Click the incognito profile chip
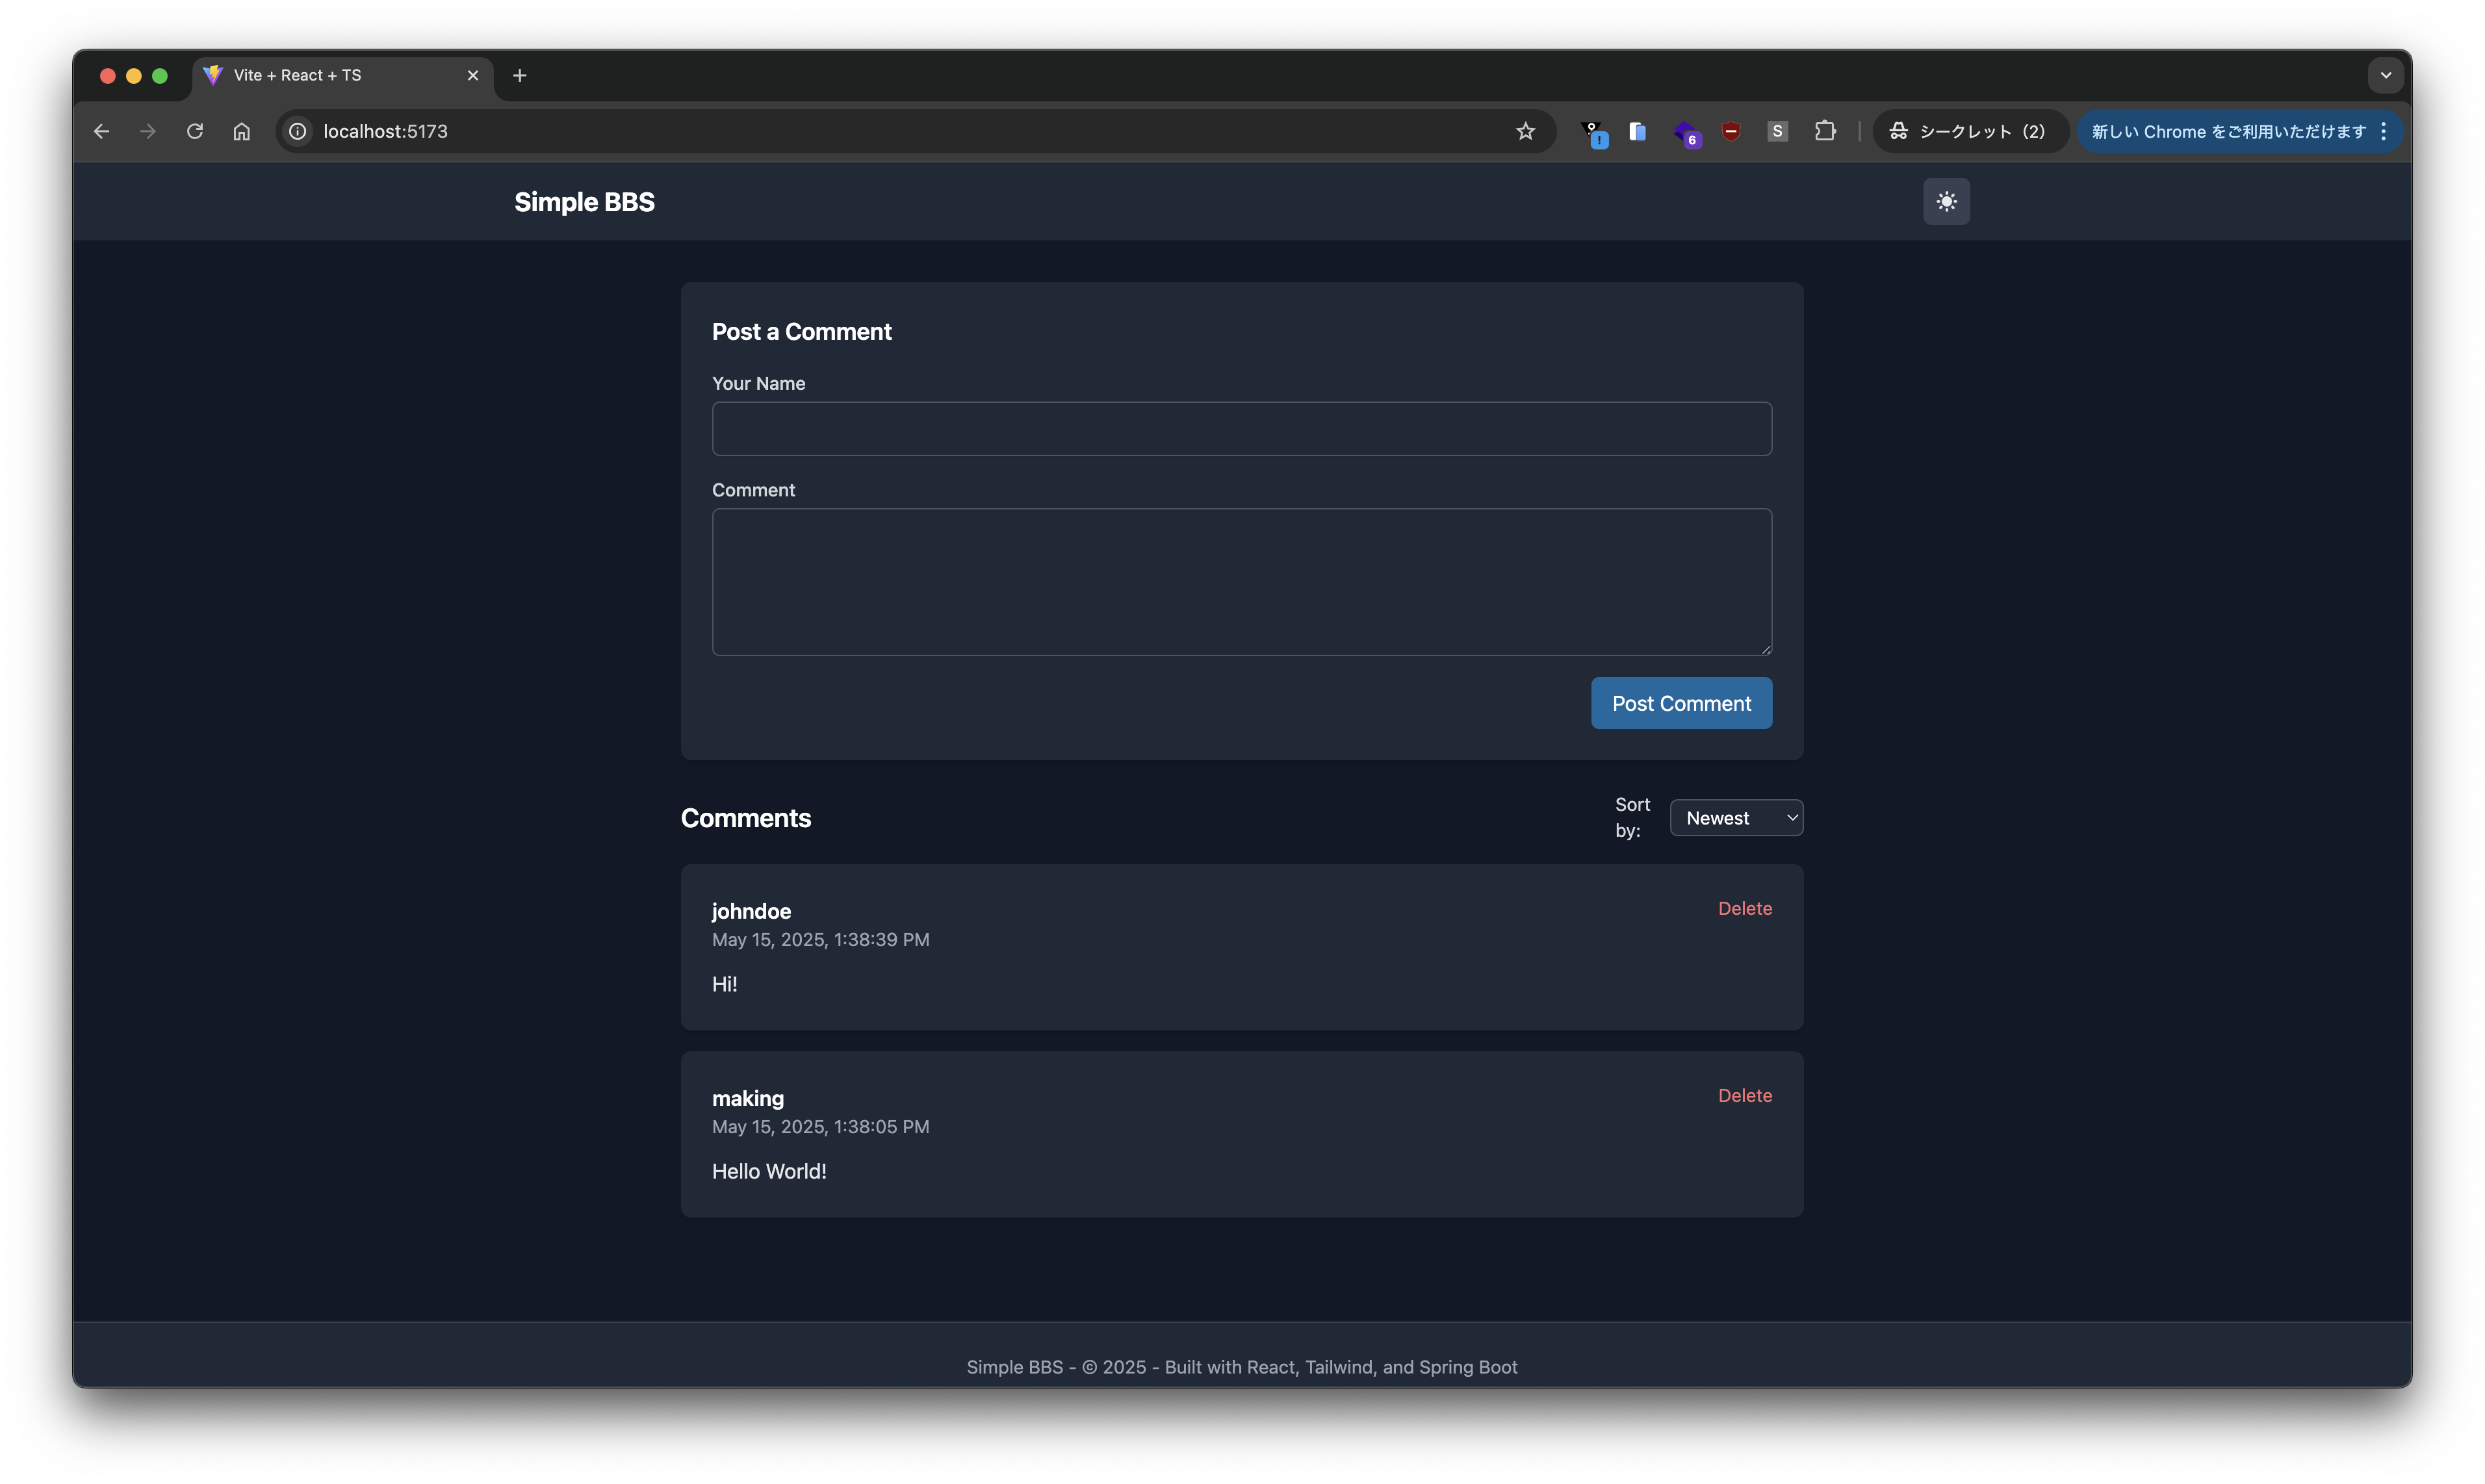2485x1484 pixels. 1967,131
